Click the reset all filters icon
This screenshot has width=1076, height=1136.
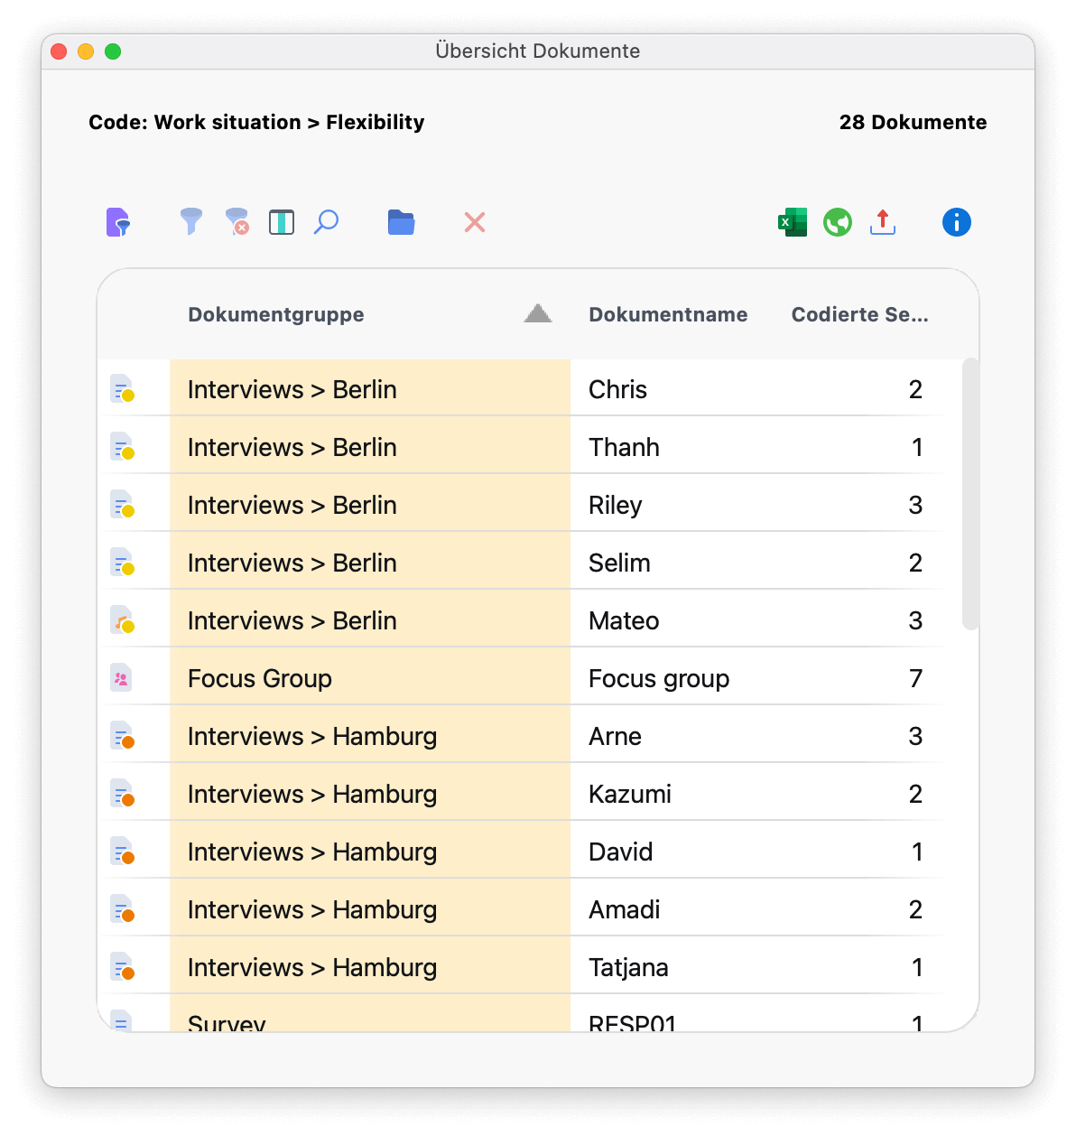point(237,222)
